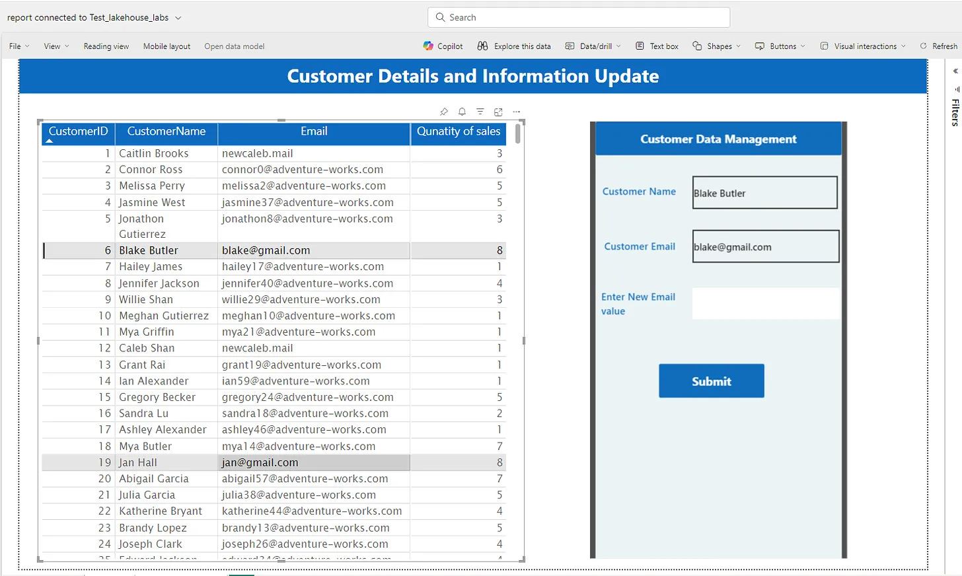Viewport: 962px width, 576px height.
Task: Open filters icon on table visual
Action: pos(480,112)
